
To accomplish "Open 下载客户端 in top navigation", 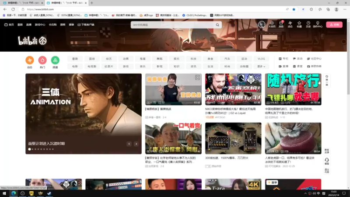I will [86, 25].
